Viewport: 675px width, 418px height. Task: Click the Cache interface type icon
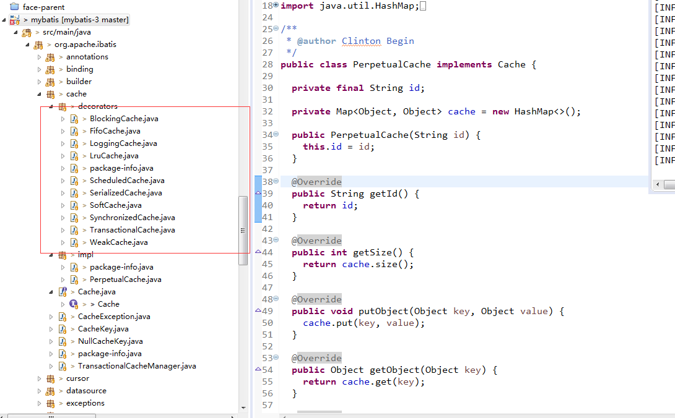[74, 304]
